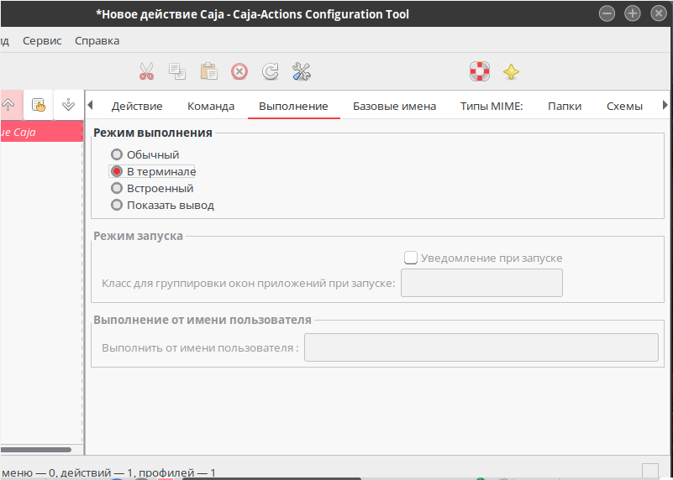
Task: Open the Типы MIME: tab
Action: point(492,106)
